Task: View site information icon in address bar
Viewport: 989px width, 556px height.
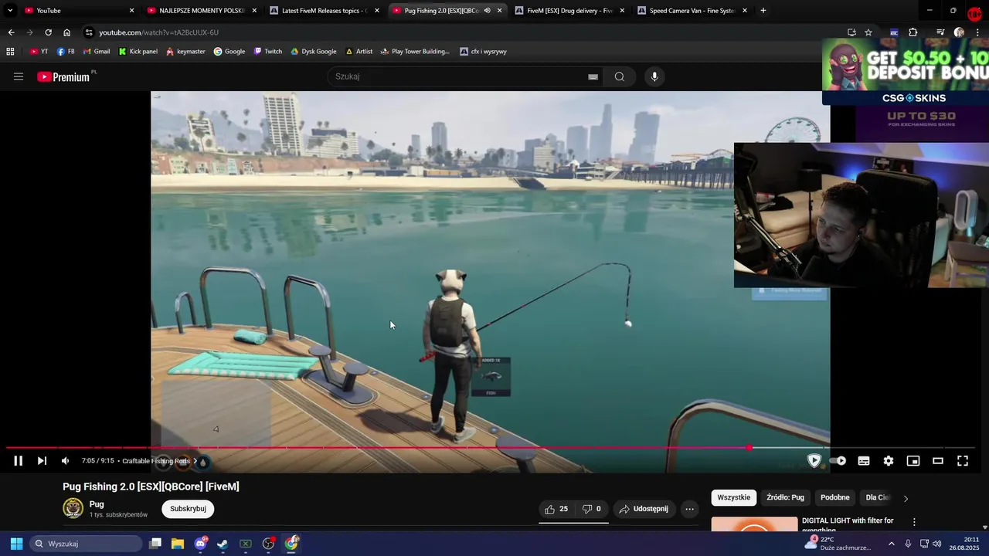Action: click(x=90, y=32)
